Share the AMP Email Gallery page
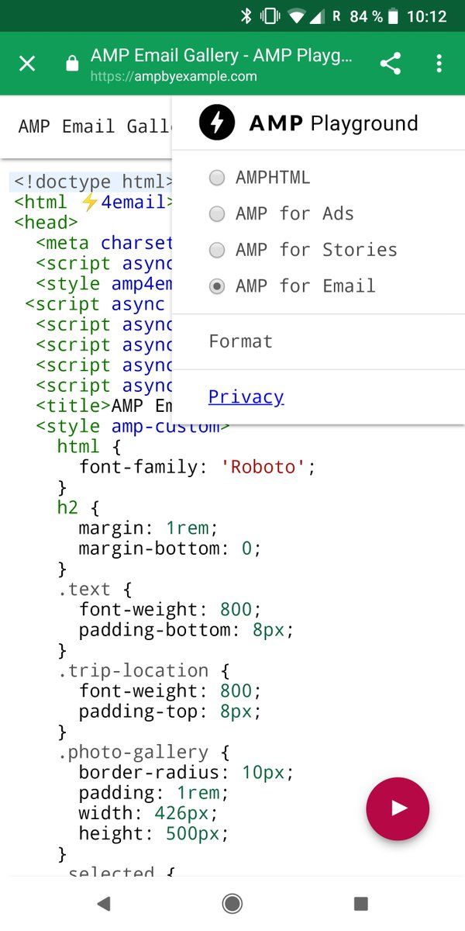Image resolution: width=465 pixels, height=931 pixels. click(391, 64)
